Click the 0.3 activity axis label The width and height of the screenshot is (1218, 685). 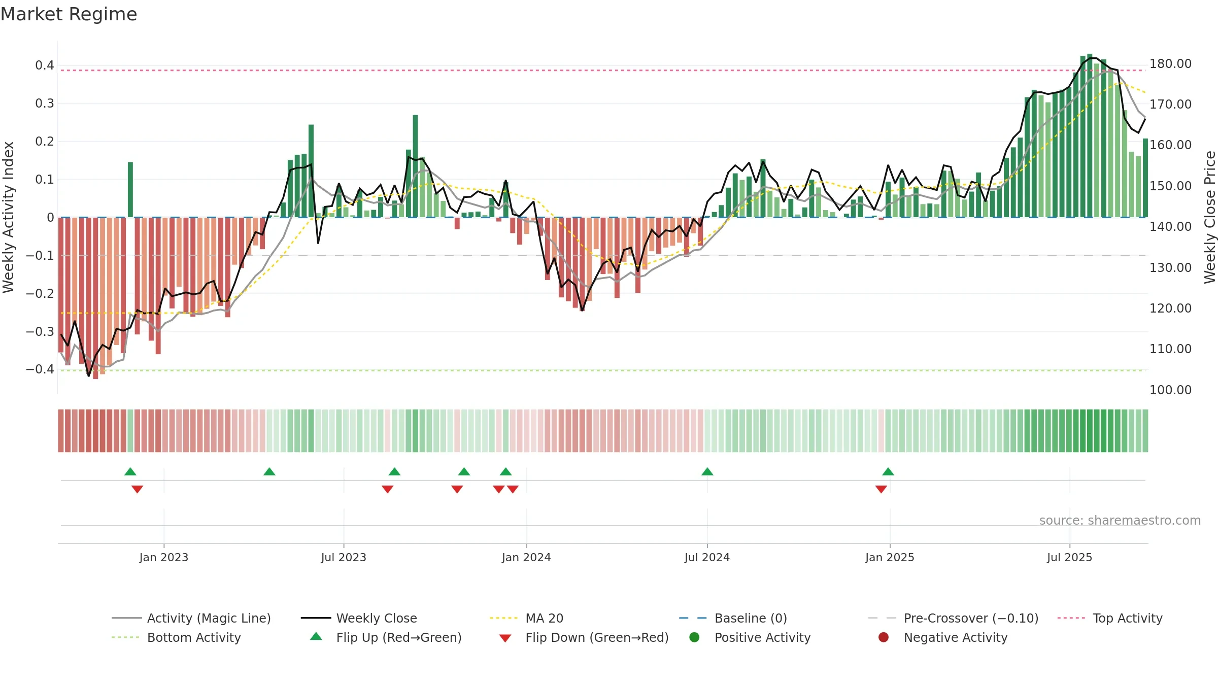click(45, 104)
